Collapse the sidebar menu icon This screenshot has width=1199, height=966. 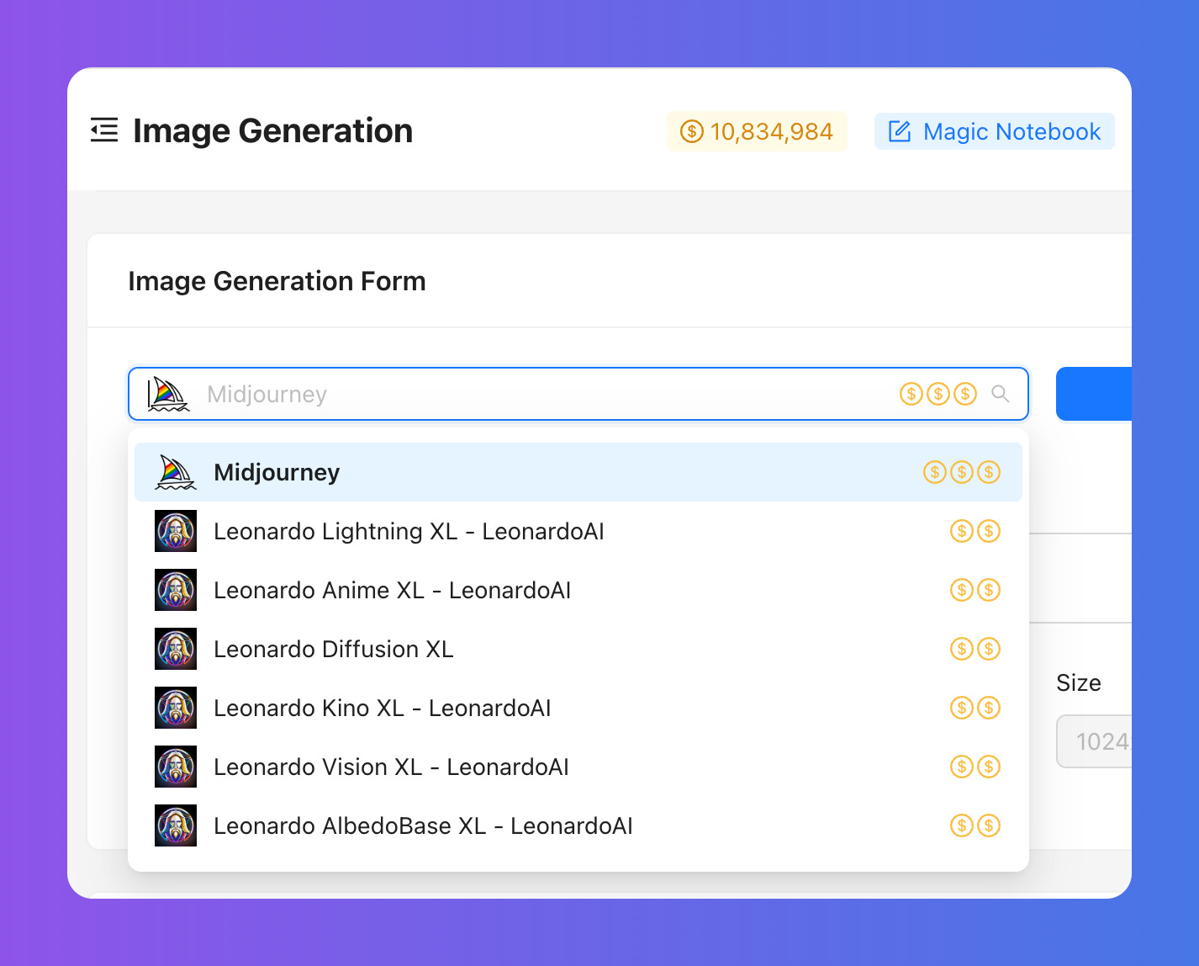click(x=104, y=130)
